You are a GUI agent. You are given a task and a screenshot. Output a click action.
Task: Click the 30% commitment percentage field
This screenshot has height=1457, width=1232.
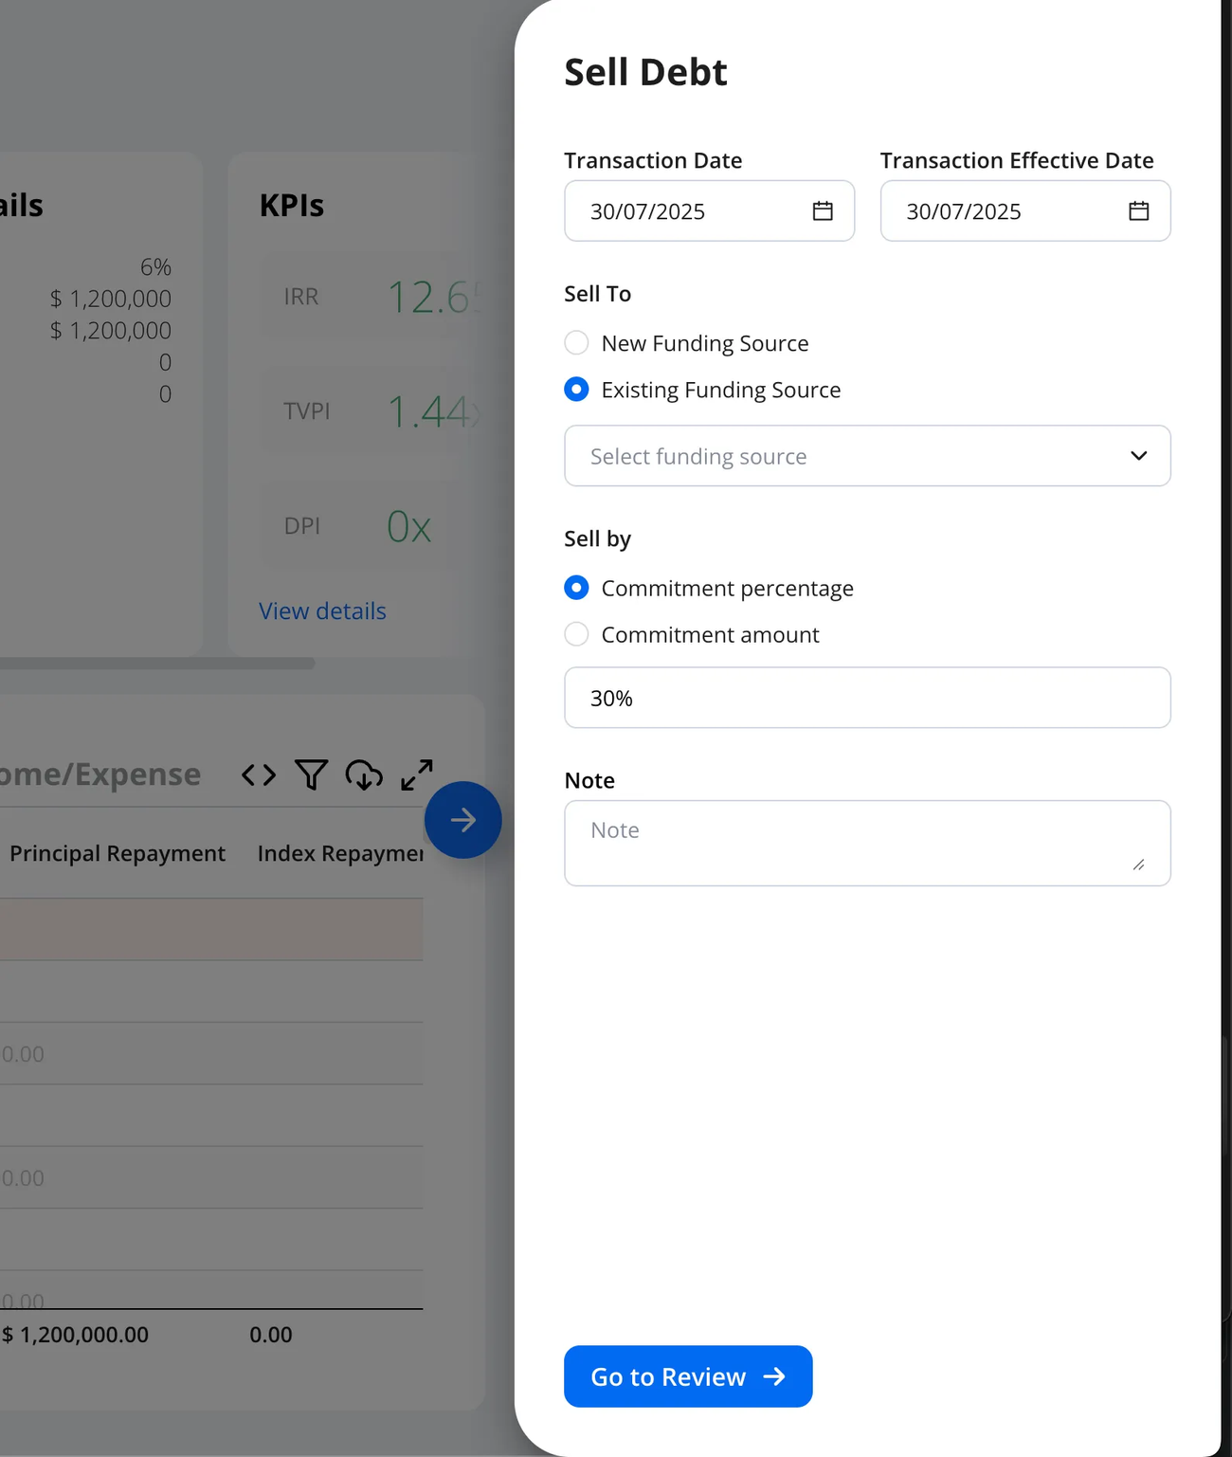point(867,698)
